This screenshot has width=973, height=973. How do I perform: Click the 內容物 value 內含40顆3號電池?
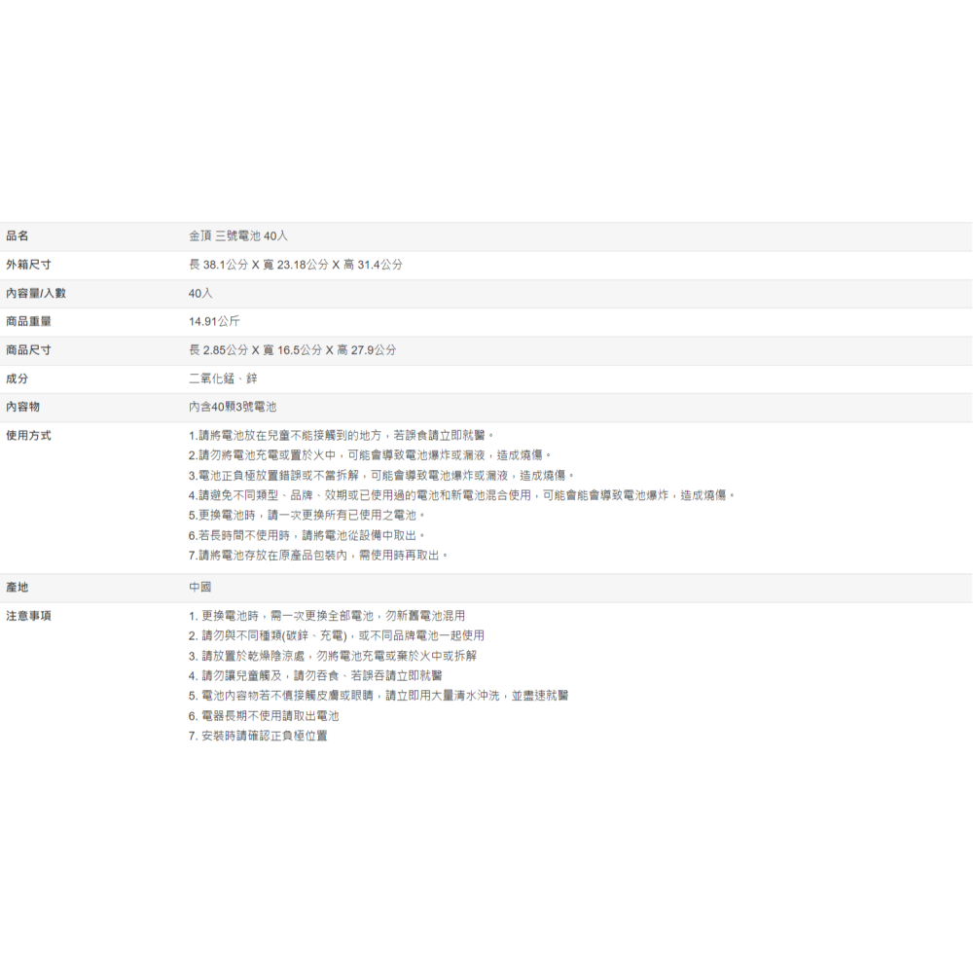[x=233, y=407]
